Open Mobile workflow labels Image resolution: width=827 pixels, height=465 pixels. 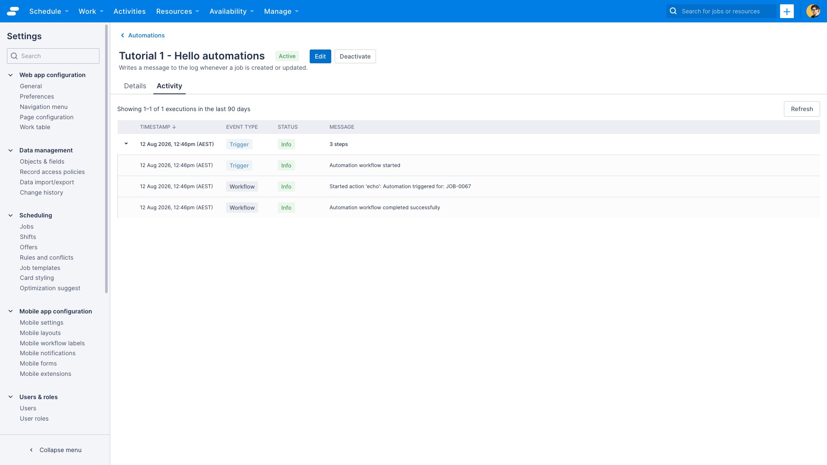pos(52,343)
